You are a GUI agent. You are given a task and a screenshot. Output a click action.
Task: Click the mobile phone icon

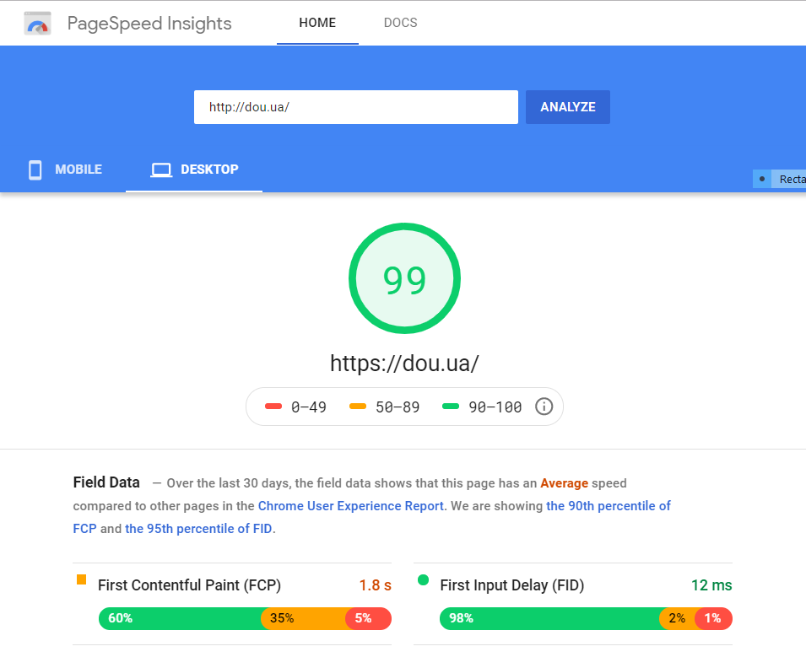pyautogui.click(x=35, y=170)
